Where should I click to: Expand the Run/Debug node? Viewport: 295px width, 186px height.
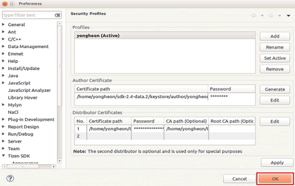(3, 134)
